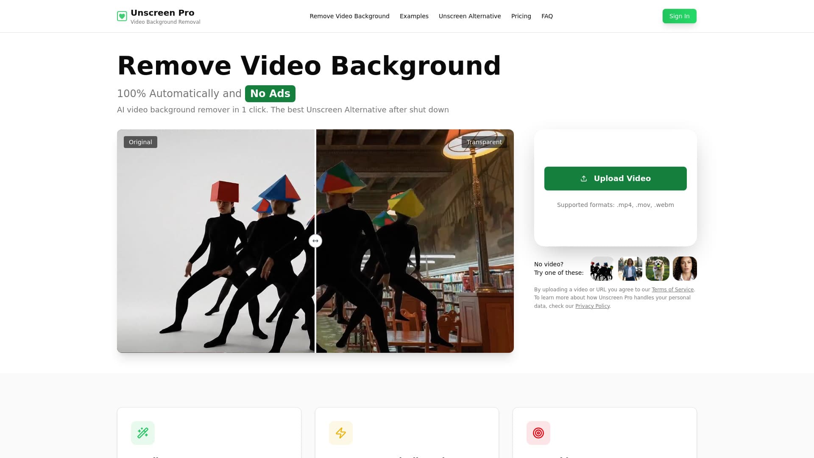Open Remove Video Background nav item
814x458 pixels.
(x=349, y=16)
